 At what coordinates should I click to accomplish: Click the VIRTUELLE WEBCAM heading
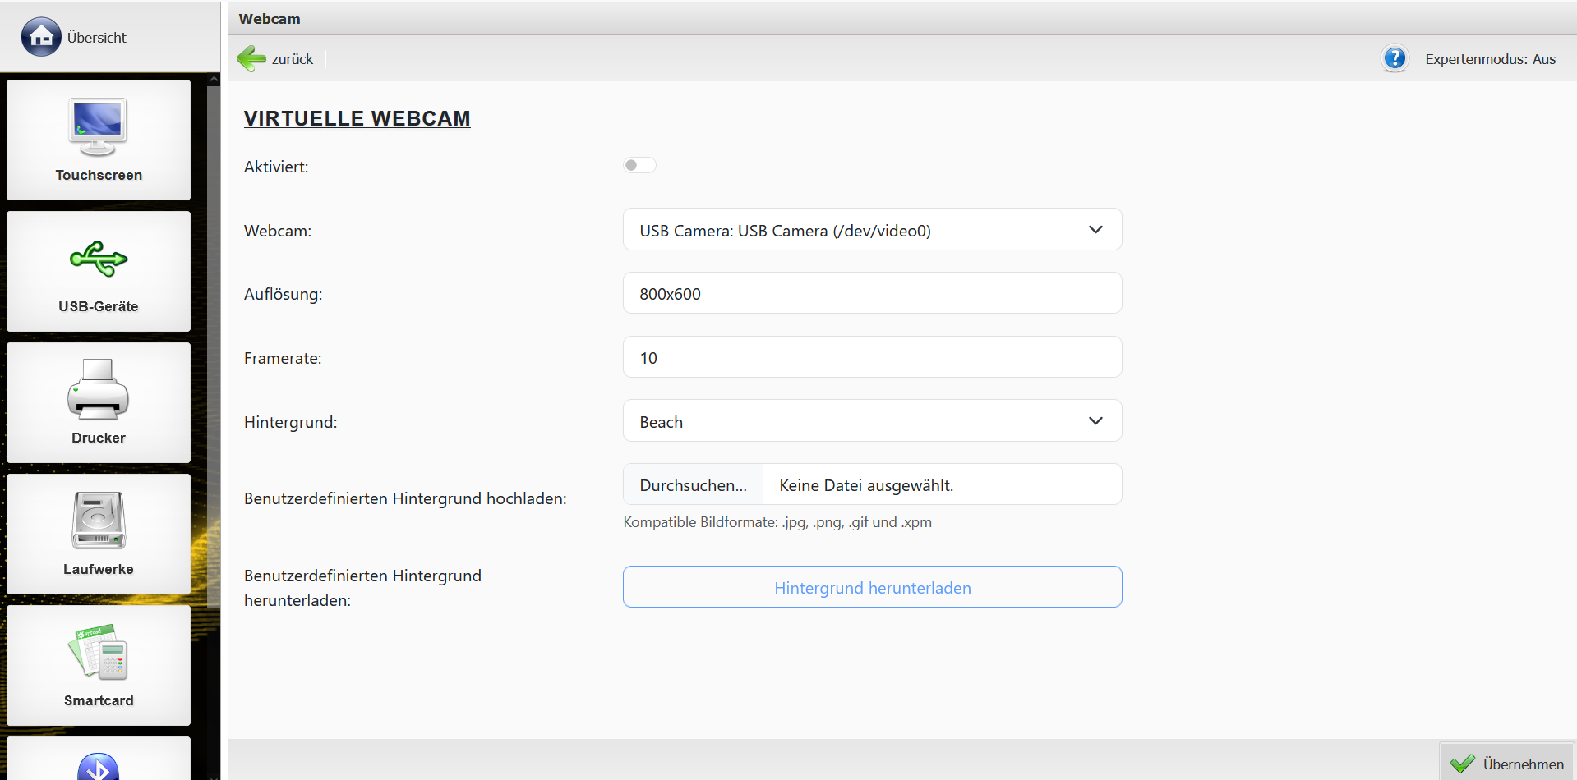pos(357,118)
